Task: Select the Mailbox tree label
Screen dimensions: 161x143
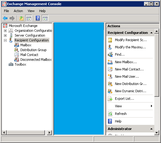Action: 26,45
